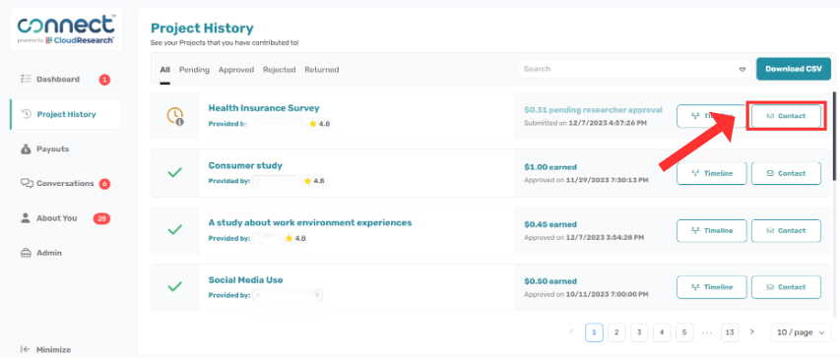Screen dimensions: 840x358
Task: Click the Payouts money bag icon
Action: [26, 149]
